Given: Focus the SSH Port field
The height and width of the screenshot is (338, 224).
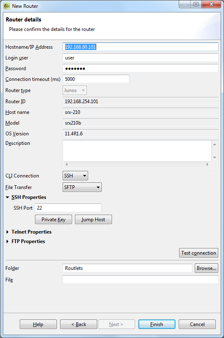Looking at the screenshot, I should (x=68, y=208).
